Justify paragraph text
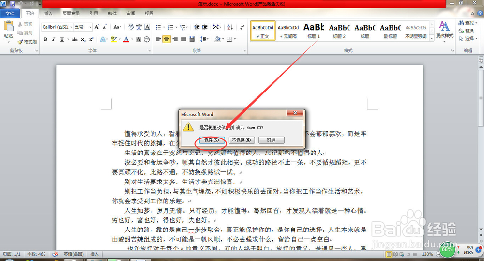484x261 pixels. coord(183,39)
